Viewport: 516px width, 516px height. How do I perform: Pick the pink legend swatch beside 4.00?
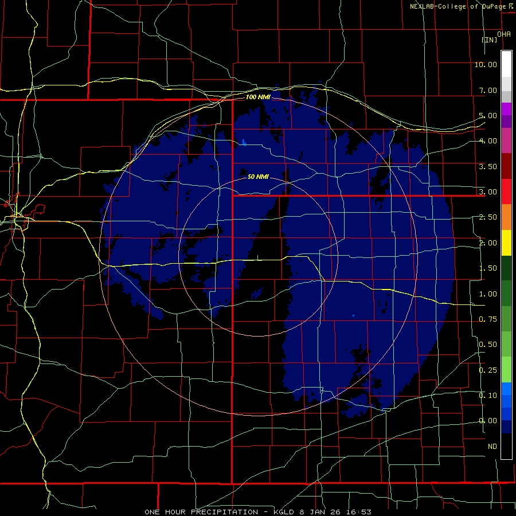[x=506, y=141]
